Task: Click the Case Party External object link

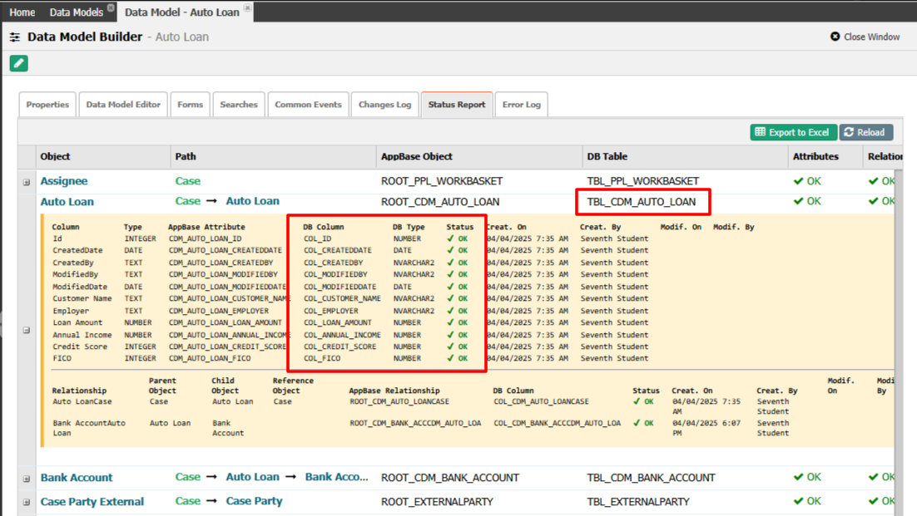Action: click(x=92, y=501)
